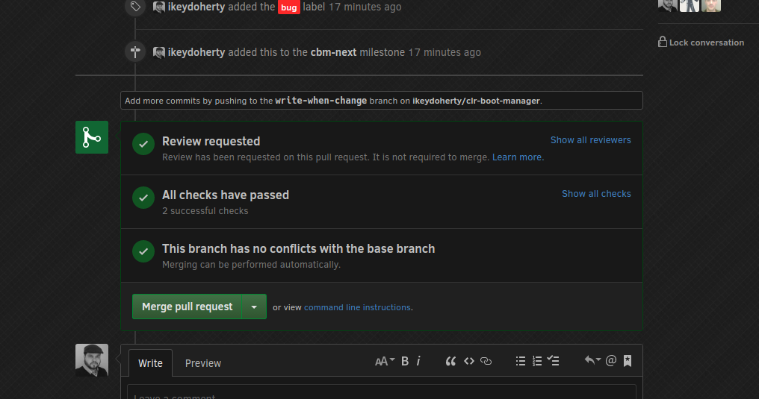Click the 'Review requested' heading
The width and height of the screenshot is (759, 399).
tap(211, 141)
